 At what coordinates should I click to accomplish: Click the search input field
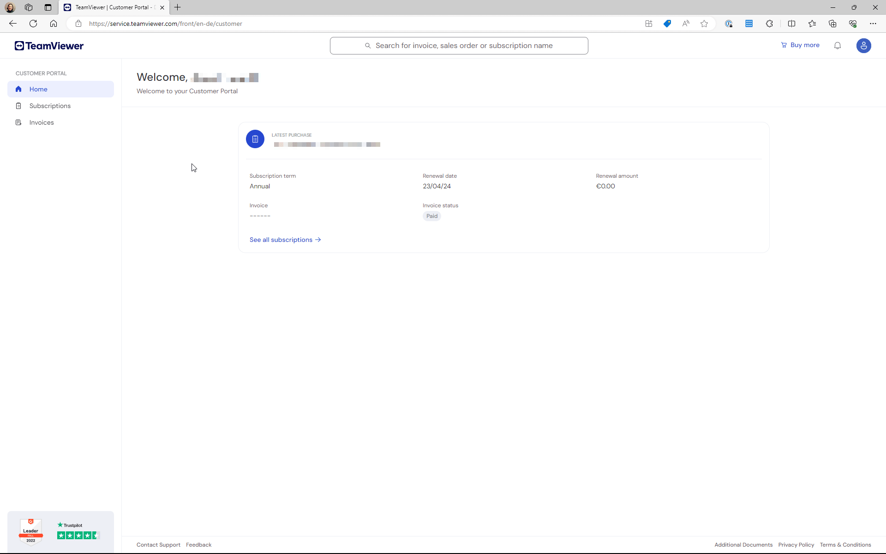(x=459, y=45)
